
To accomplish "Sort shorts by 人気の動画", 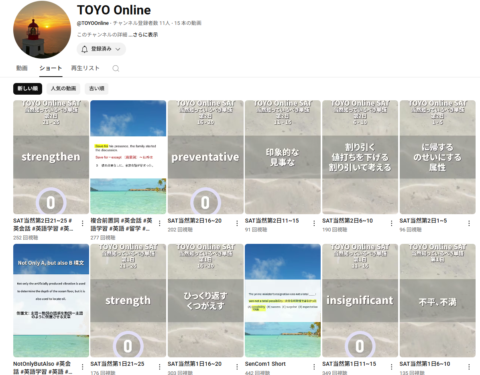I will pos(63,89).
